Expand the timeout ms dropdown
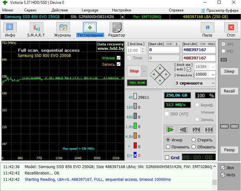 [213, 74]
